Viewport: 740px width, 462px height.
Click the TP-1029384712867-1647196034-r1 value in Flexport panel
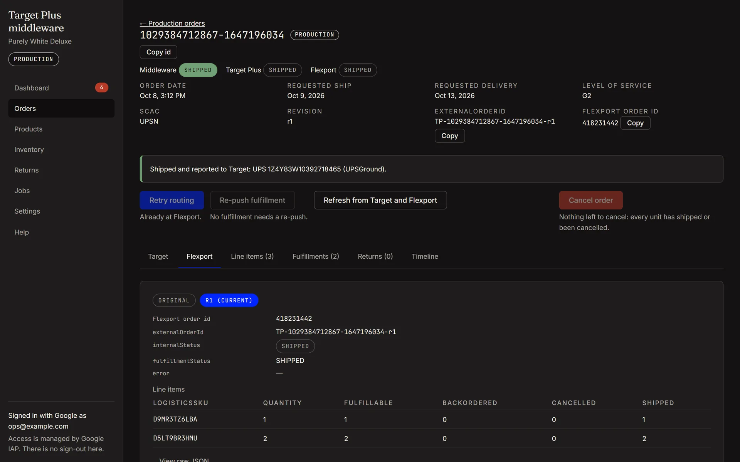click(x=336, y=332)
